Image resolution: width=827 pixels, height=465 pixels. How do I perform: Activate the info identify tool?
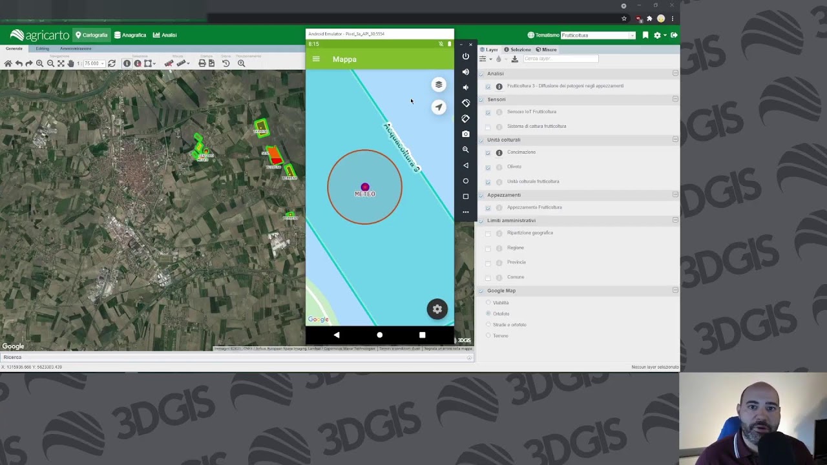(127, 63)
